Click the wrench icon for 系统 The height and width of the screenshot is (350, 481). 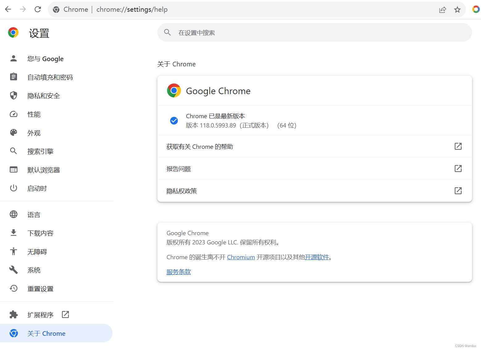(x=14, y=270)
